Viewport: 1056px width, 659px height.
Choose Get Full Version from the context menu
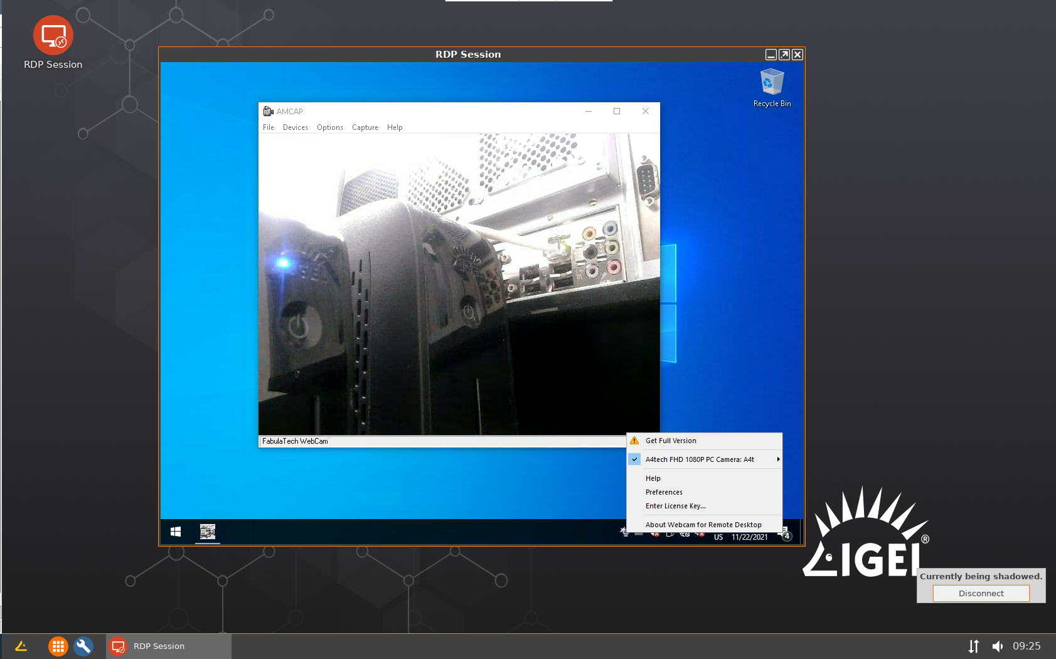704,441
